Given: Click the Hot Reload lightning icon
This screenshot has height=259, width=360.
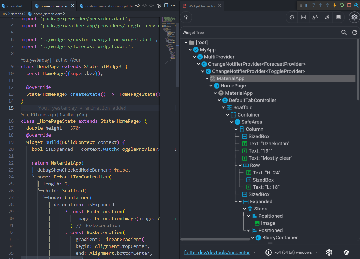Looking at the screenshot, I should 334,5.
